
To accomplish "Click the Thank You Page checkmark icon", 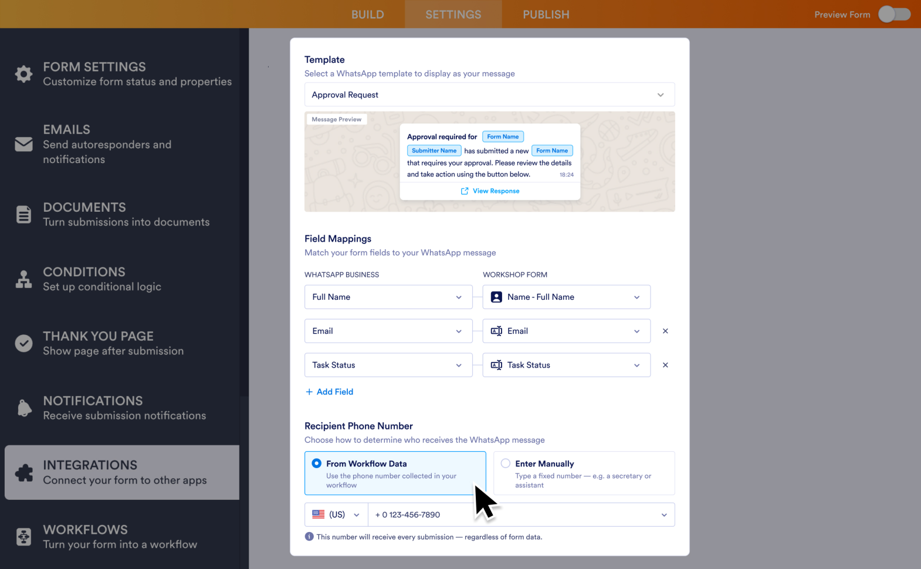I will (23, 343).
